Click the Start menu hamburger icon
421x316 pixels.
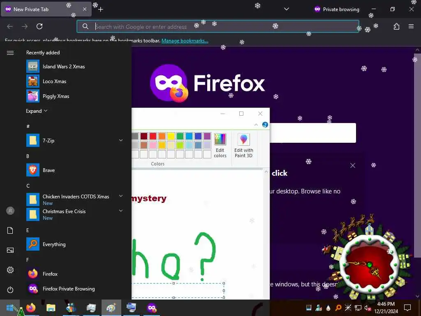tap(10, 53)
